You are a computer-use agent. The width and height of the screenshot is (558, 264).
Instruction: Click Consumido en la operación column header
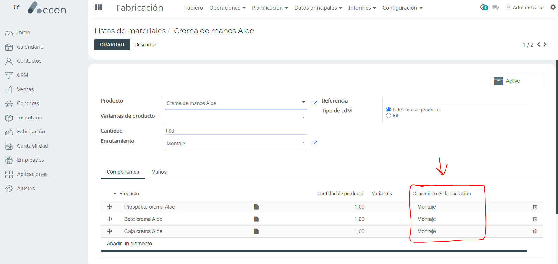(441, 193)
